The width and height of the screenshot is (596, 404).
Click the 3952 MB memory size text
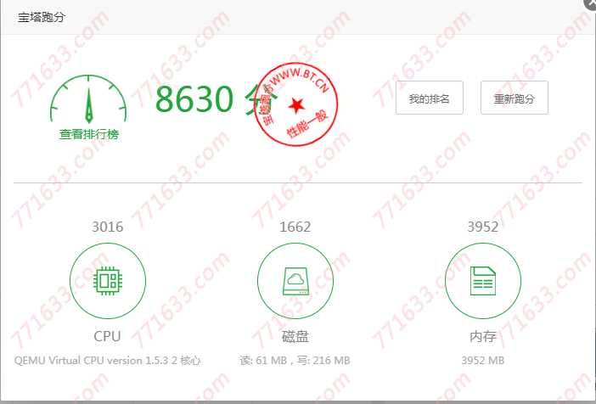point(483,361)
